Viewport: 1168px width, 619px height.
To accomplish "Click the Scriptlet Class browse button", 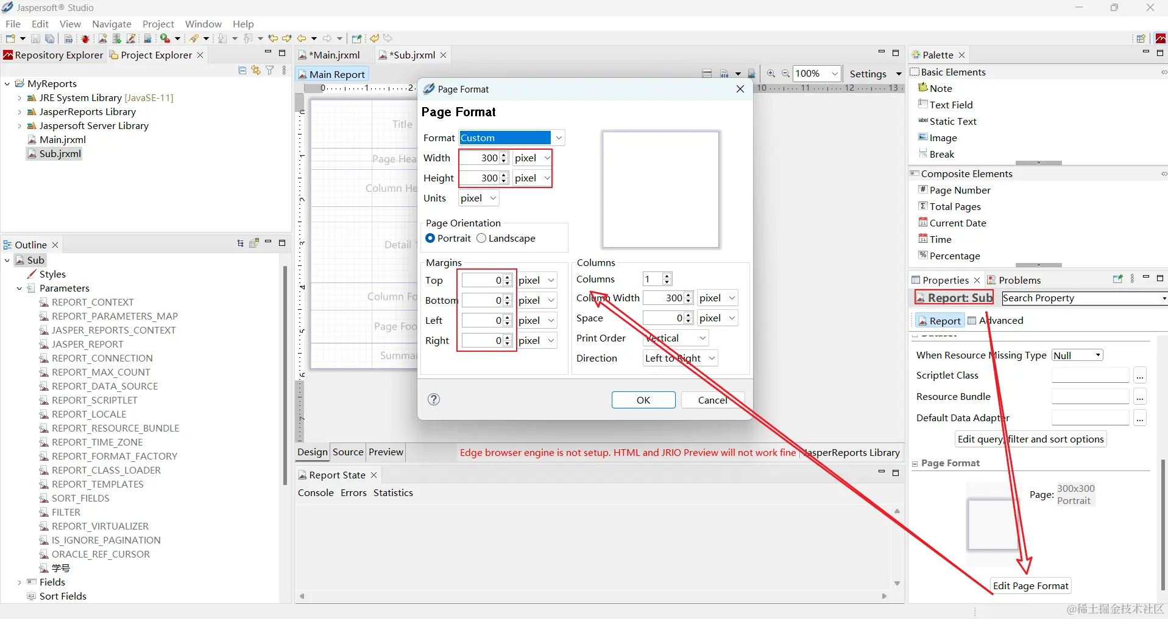I will (x=1139, y=376).
